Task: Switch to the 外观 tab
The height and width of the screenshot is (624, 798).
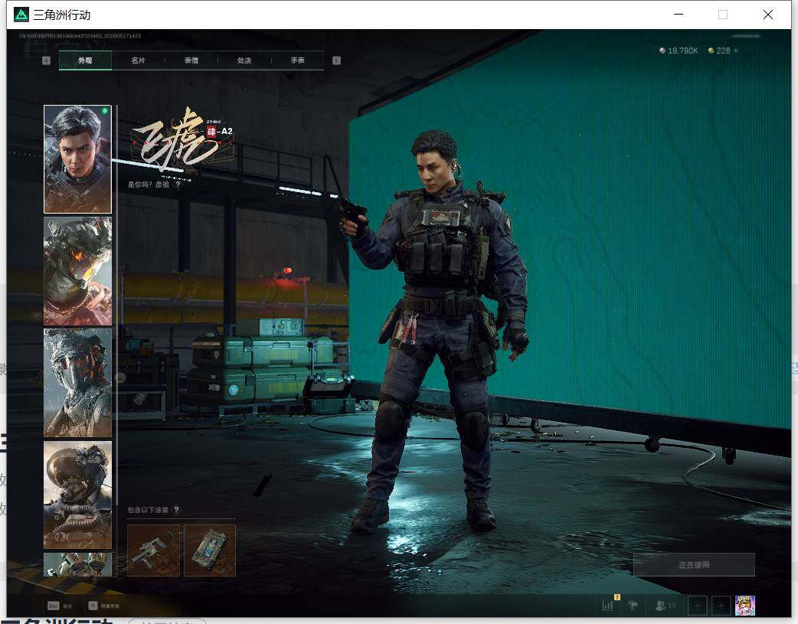Action: (85, 60)
